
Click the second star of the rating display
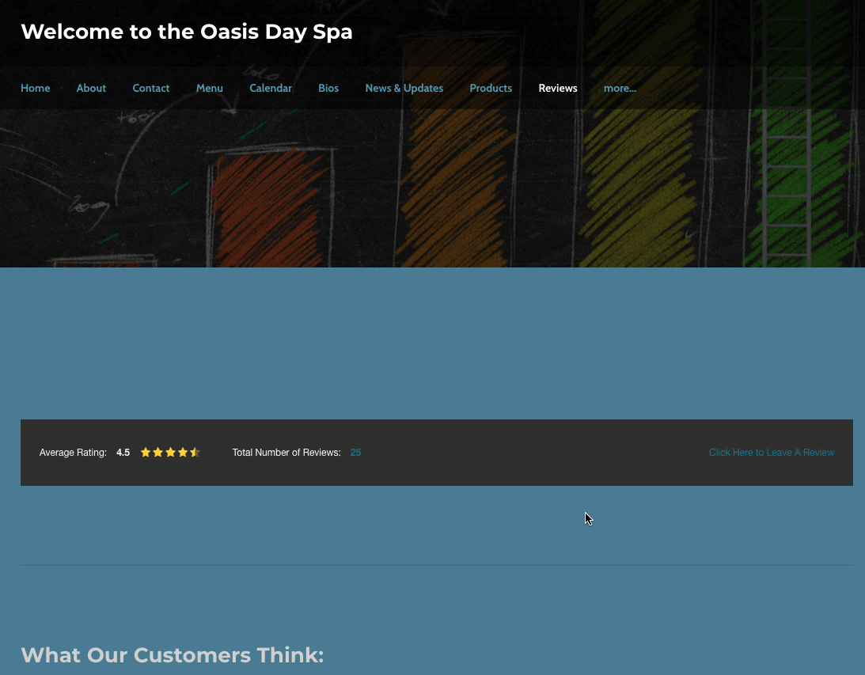coord(157,452)
